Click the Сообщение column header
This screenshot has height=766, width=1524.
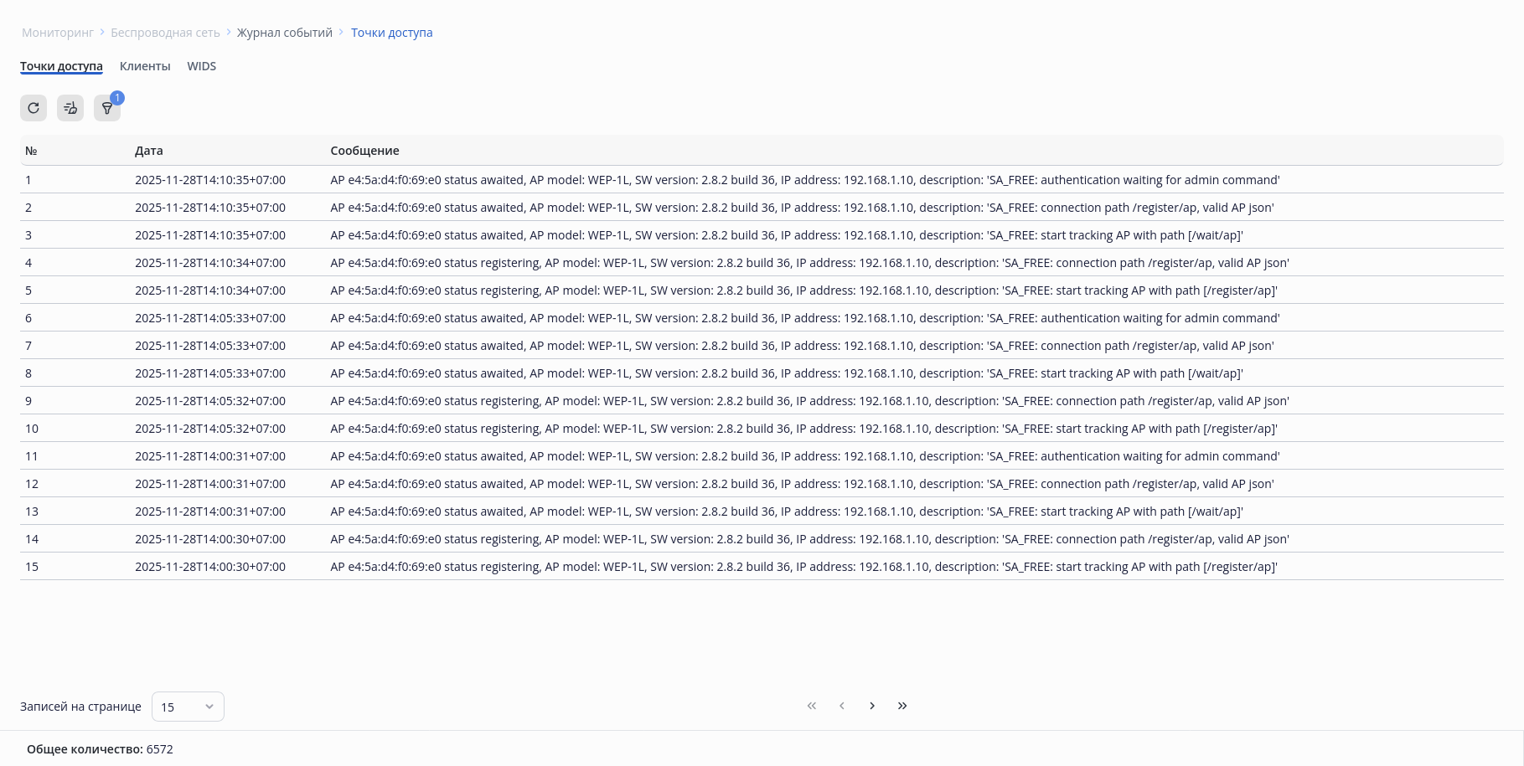point(364,151)
